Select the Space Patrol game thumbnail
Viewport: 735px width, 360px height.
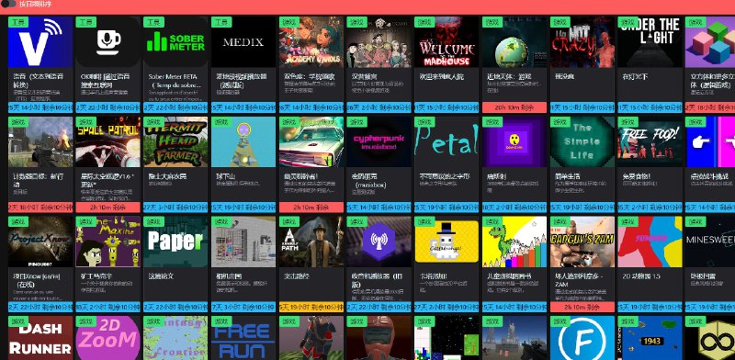(108, 141)
